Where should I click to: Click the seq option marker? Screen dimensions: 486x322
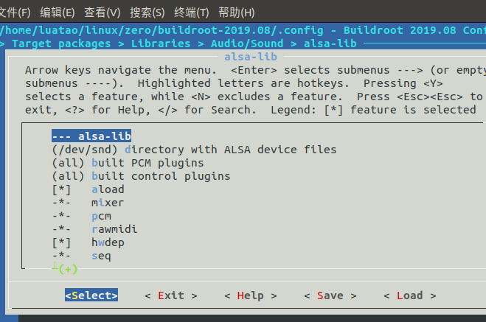click(61, 256)
